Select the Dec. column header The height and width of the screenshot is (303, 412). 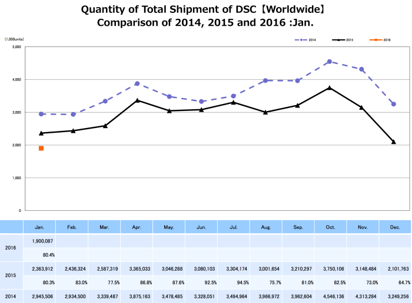(395, 227)
